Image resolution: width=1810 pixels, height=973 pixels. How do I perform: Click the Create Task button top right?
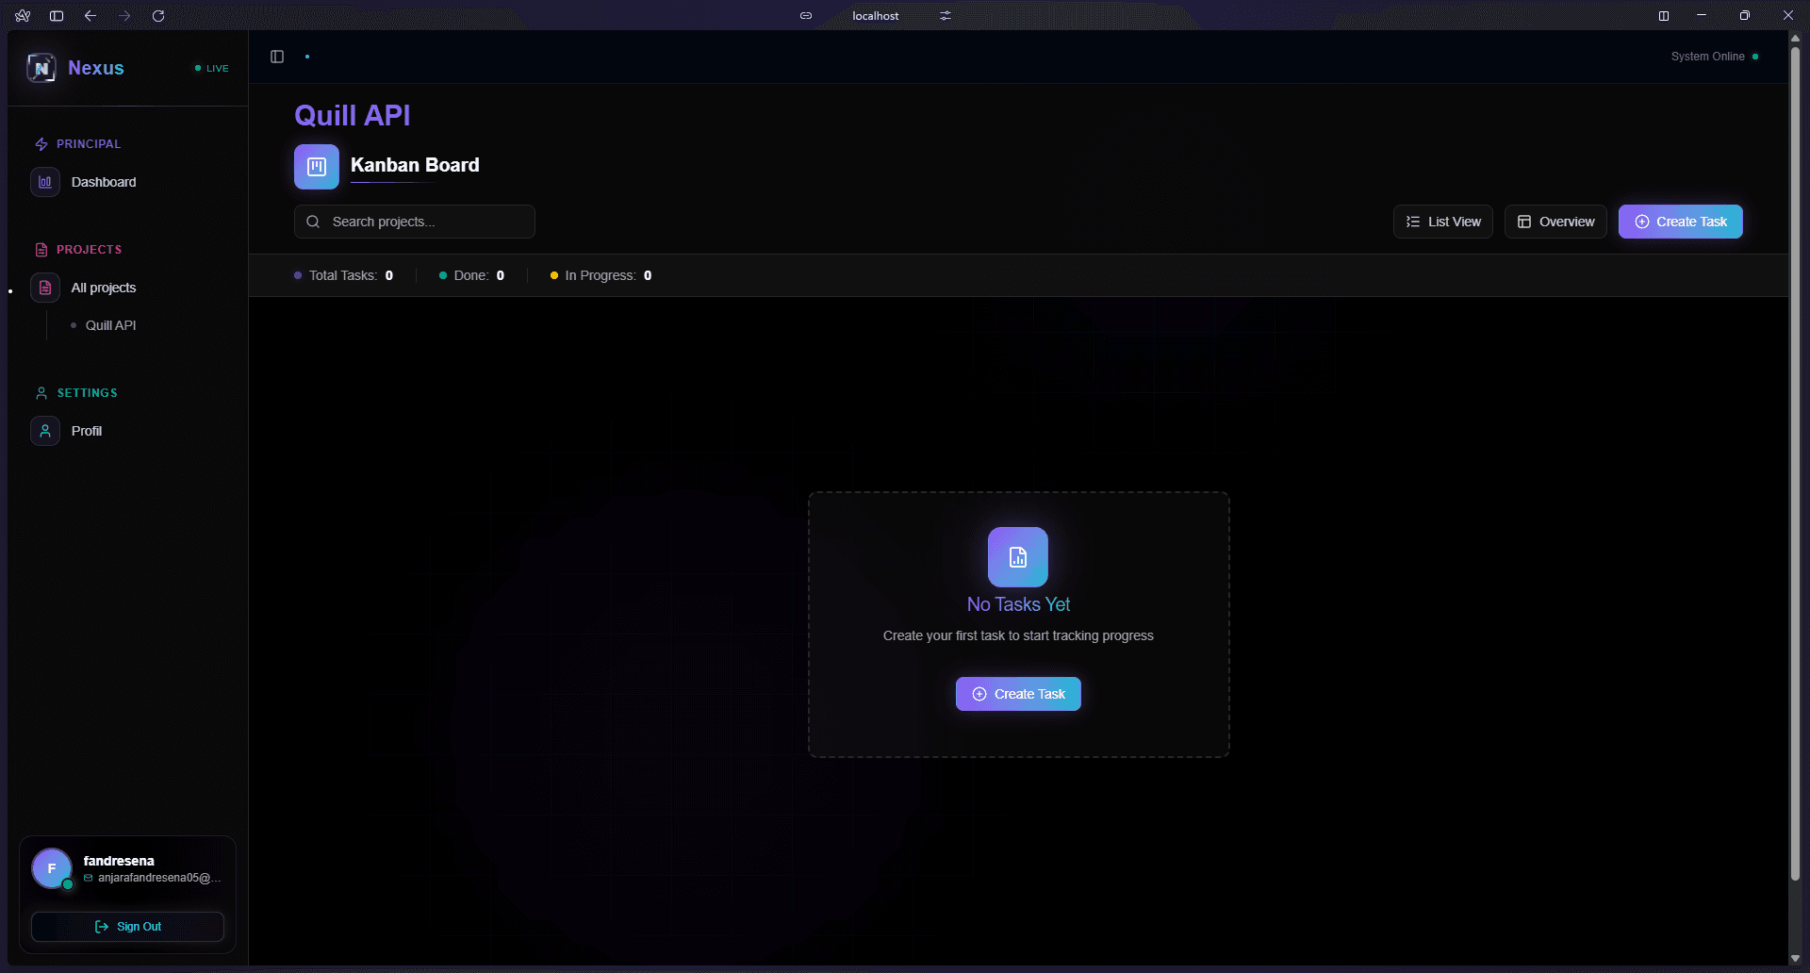tap(1680, 222)
